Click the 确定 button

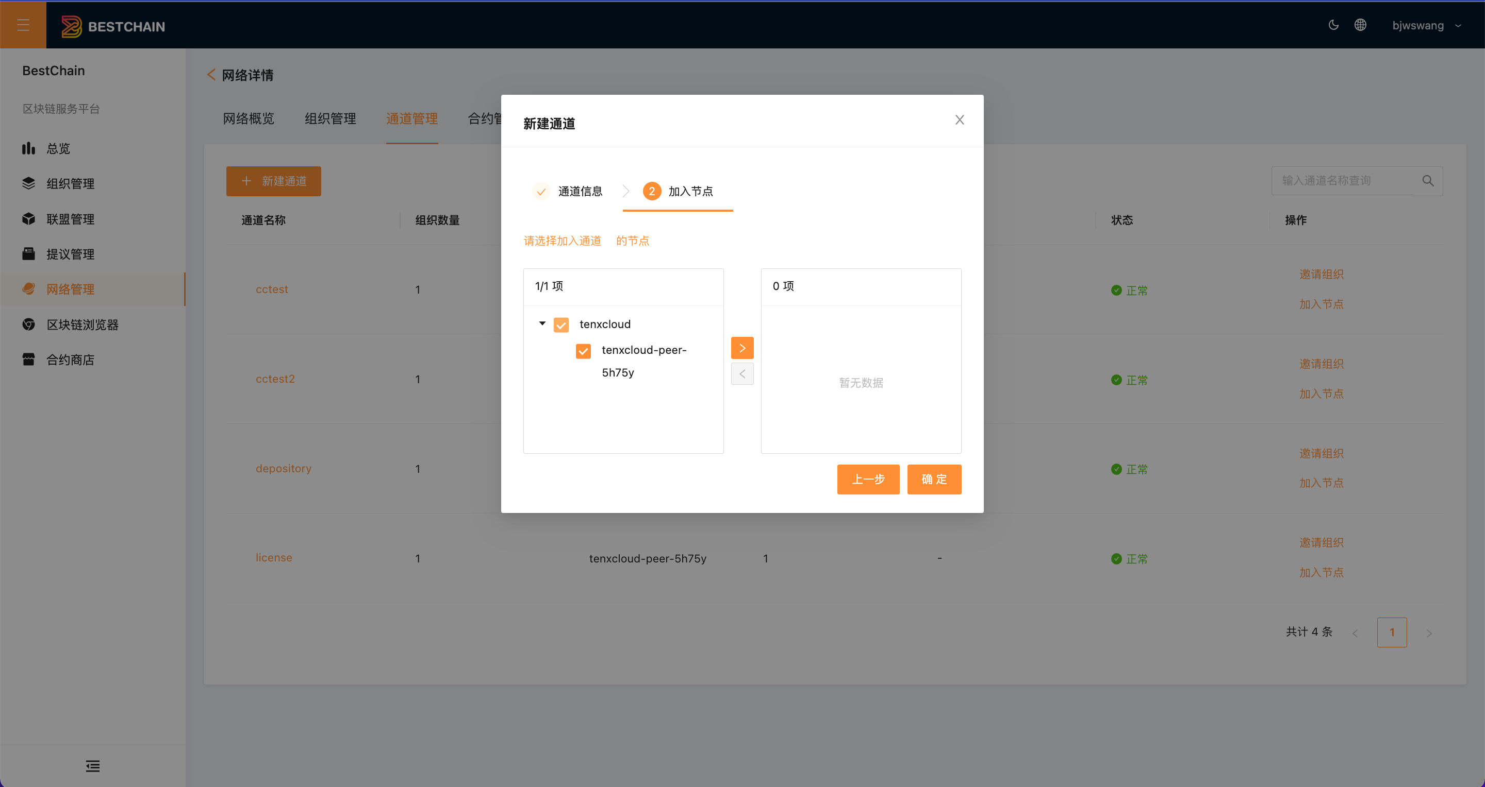pyautogui.click(x=934, y=480)
